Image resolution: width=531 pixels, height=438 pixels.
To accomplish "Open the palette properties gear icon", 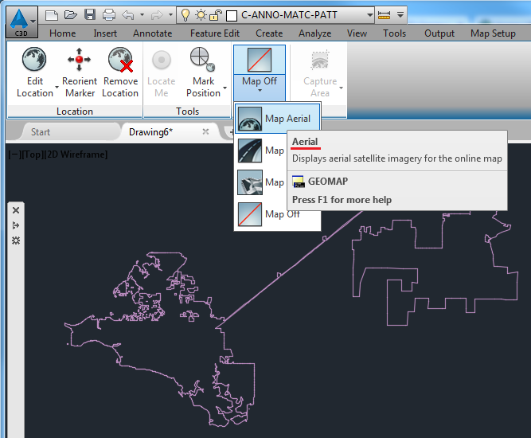I will pyautogui.click(x=16, y=241).
